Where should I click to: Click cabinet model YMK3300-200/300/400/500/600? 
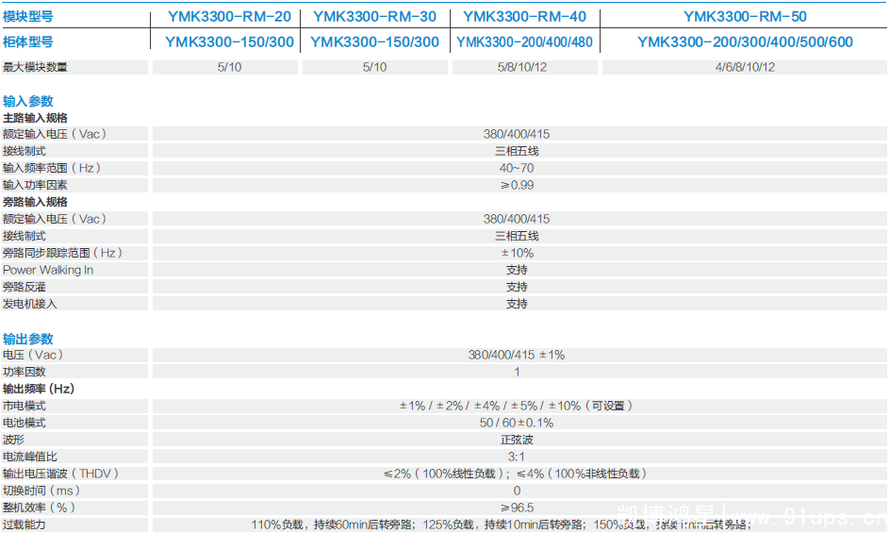tap(745, 42)
